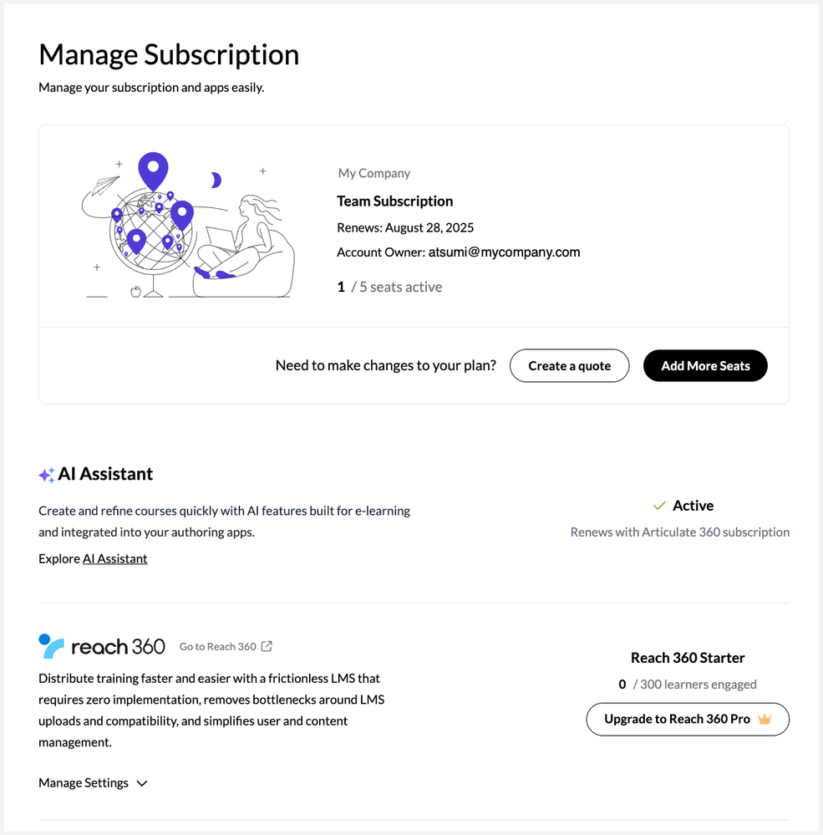This screenshot has height=835, width=823.
Task: Open the underlined AI Assistant link
Action: tap(114, 558)
